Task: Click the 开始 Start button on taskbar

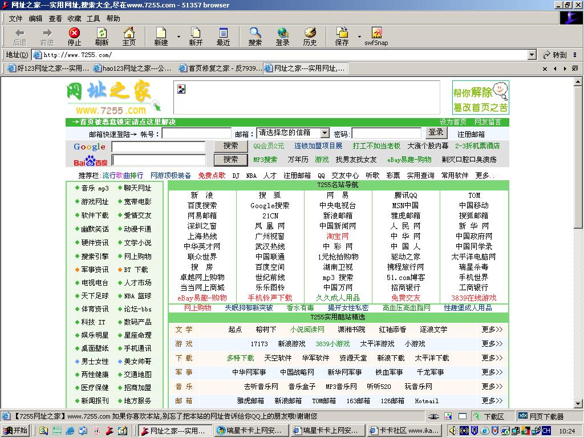Action: [15, 431]
